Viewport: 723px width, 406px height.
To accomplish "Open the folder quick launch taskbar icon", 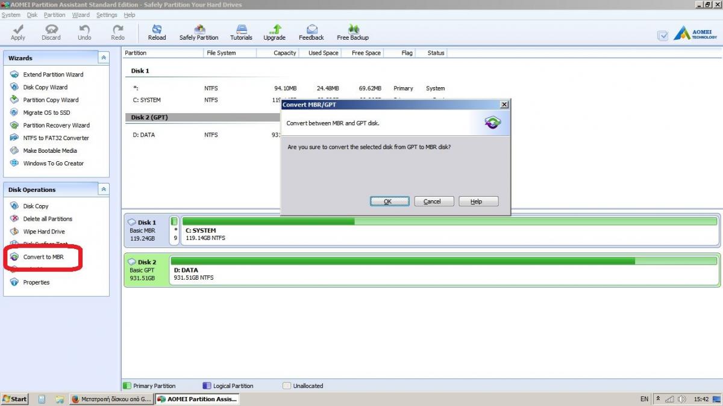I will pyautogui.click(x=60, y=399).
